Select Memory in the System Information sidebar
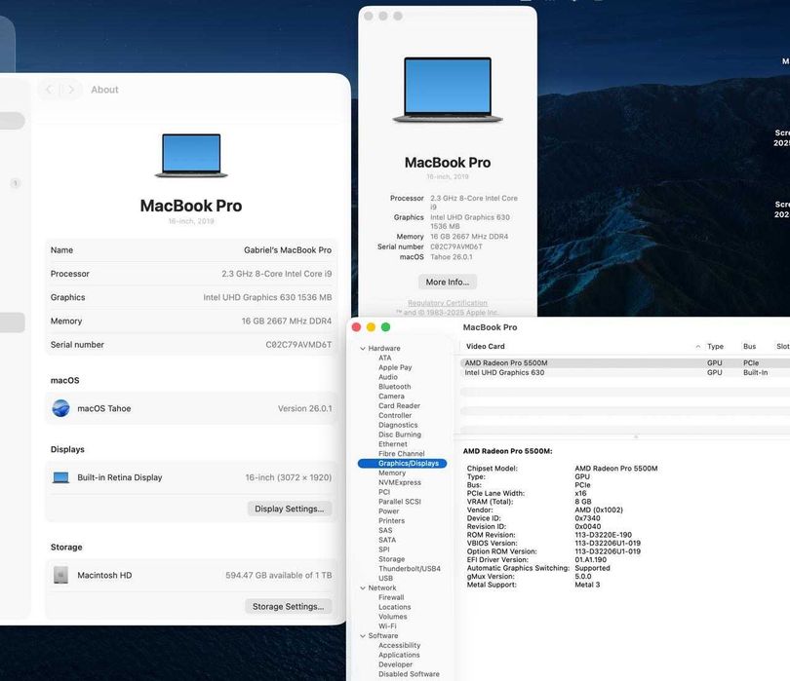This screenshot has height=681, width=790. [x=392, y=473]
